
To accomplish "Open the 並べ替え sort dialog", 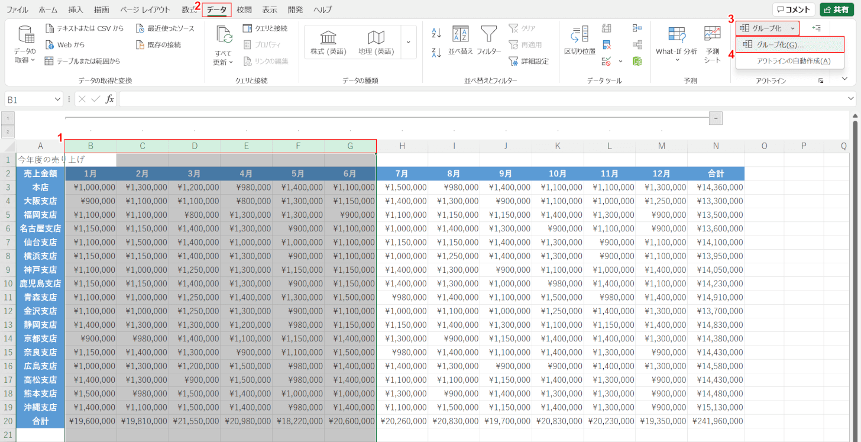I will pyautogui.click(x=460, y=40).
